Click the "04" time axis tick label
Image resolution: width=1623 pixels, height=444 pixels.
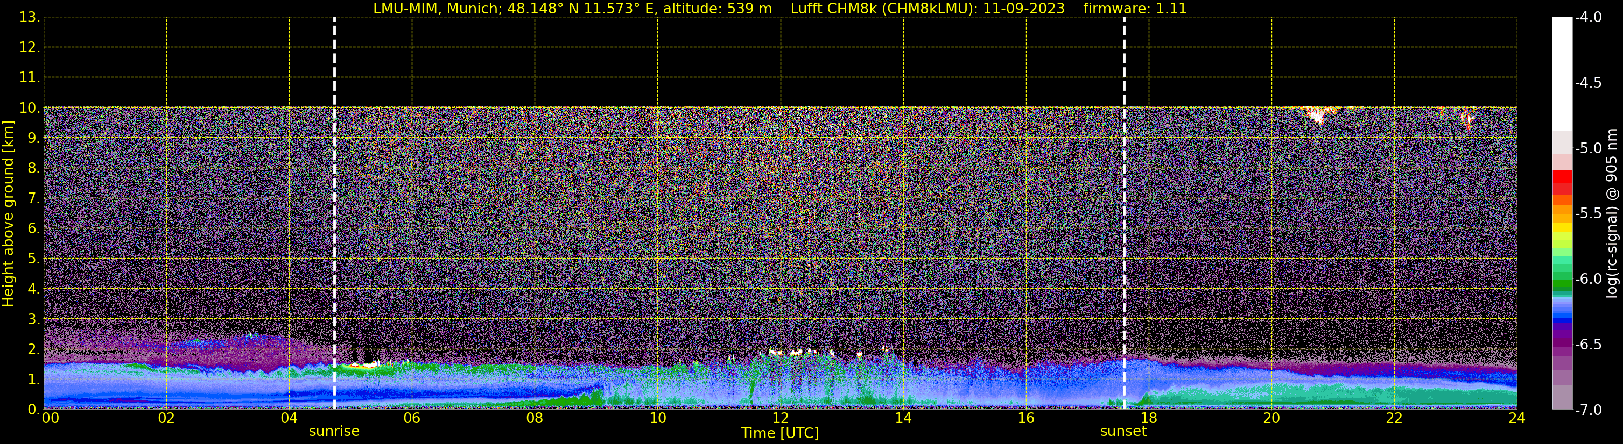click(x=289, y=419)
